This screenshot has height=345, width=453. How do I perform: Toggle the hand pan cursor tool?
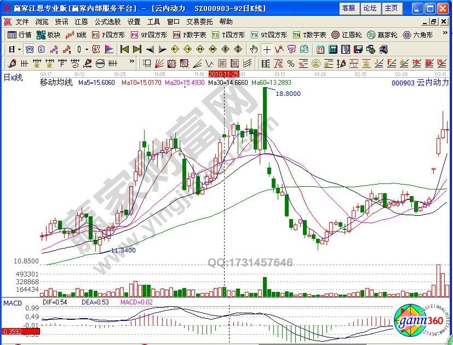[x=253, y=49]
